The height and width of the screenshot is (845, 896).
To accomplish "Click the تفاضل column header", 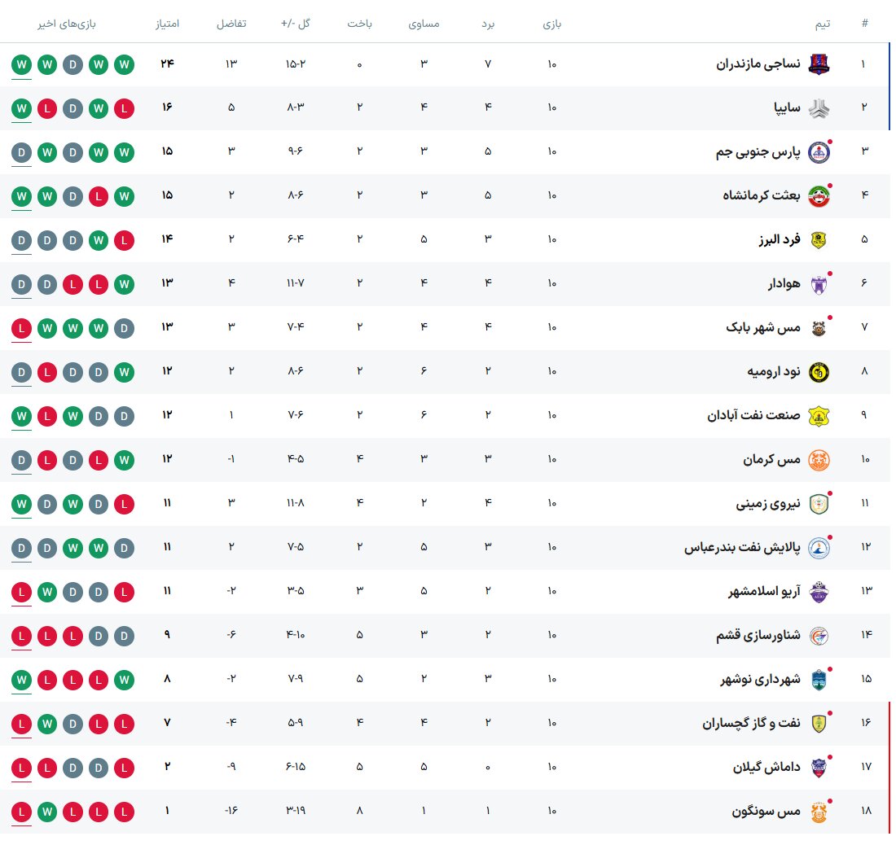I will pyautogui.click(x=231, y=24).
